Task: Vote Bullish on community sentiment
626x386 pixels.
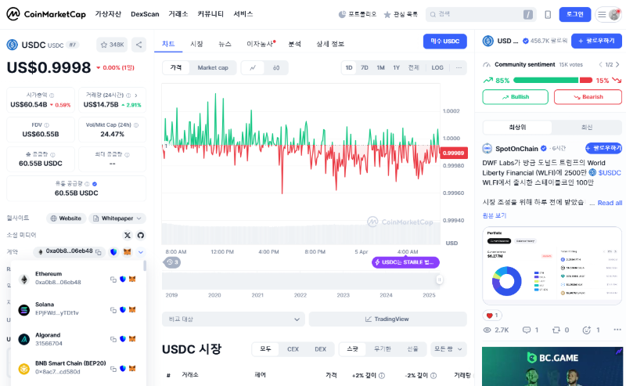Action: click(x=515, y=97)
